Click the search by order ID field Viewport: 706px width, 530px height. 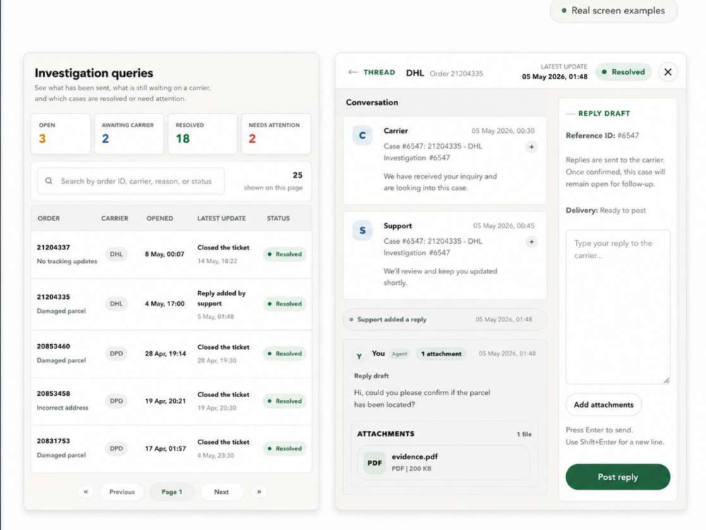point(131,181)
